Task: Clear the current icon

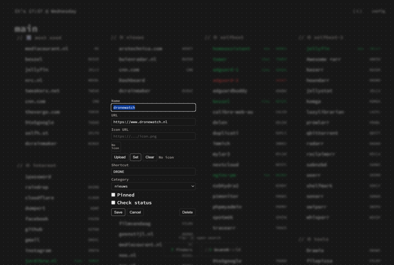Action: click(x=150, y=157)
